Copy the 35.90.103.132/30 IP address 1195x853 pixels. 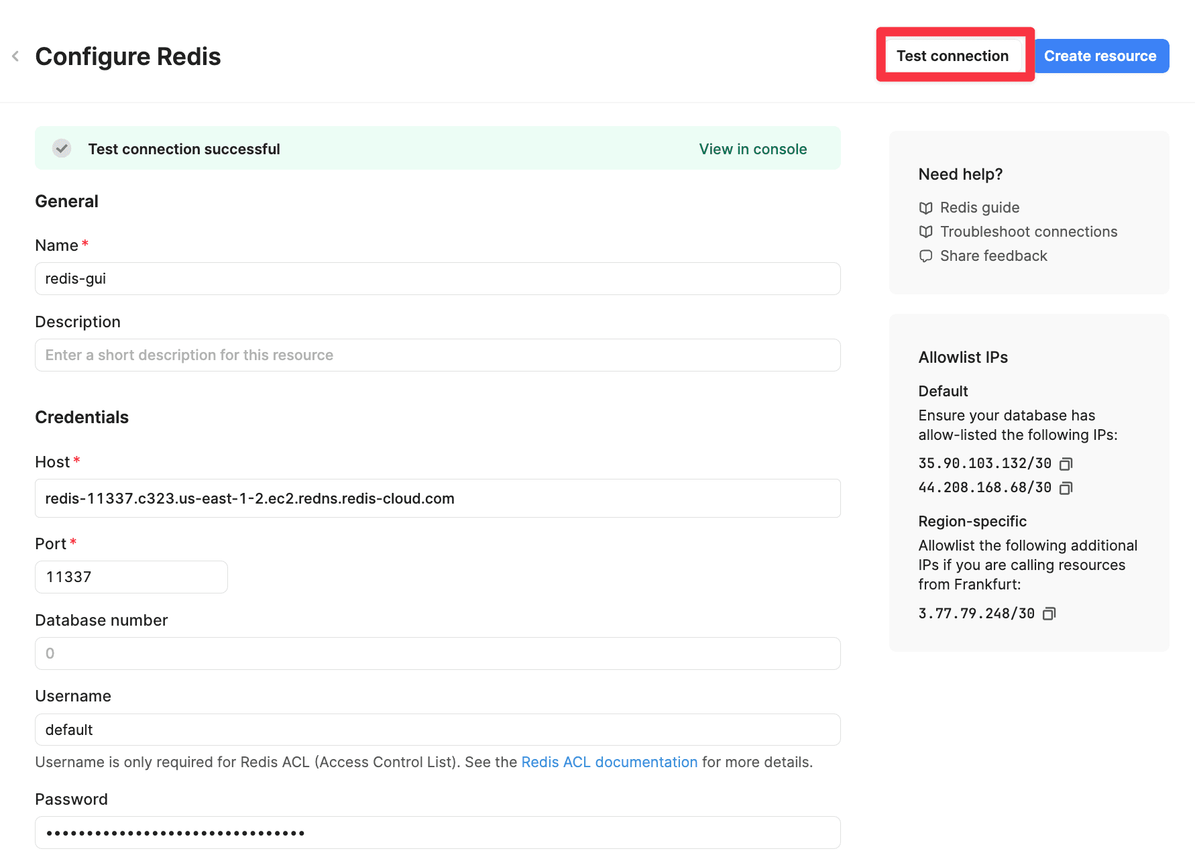pyautogui.click(x=1066, y=464)
